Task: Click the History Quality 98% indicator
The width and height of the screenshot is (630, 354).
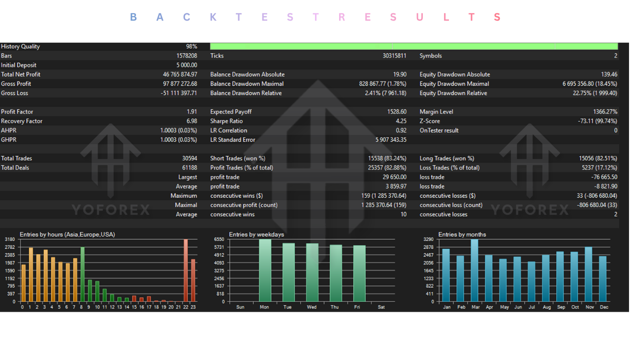Action: pos(191,46)
